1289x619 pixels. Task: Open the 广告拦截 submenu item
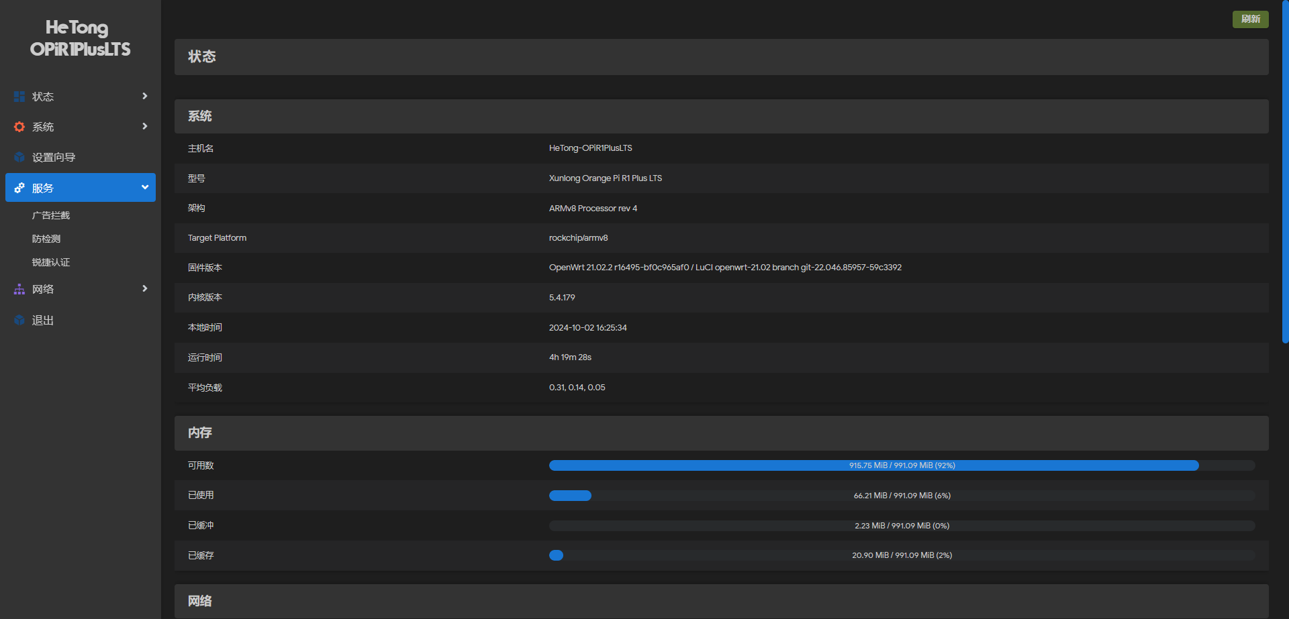point(51,215)
